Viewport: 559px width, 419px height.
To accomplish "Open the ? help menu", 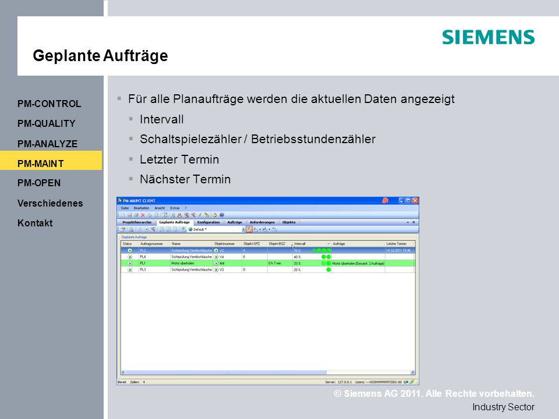I will pos(185,208).
